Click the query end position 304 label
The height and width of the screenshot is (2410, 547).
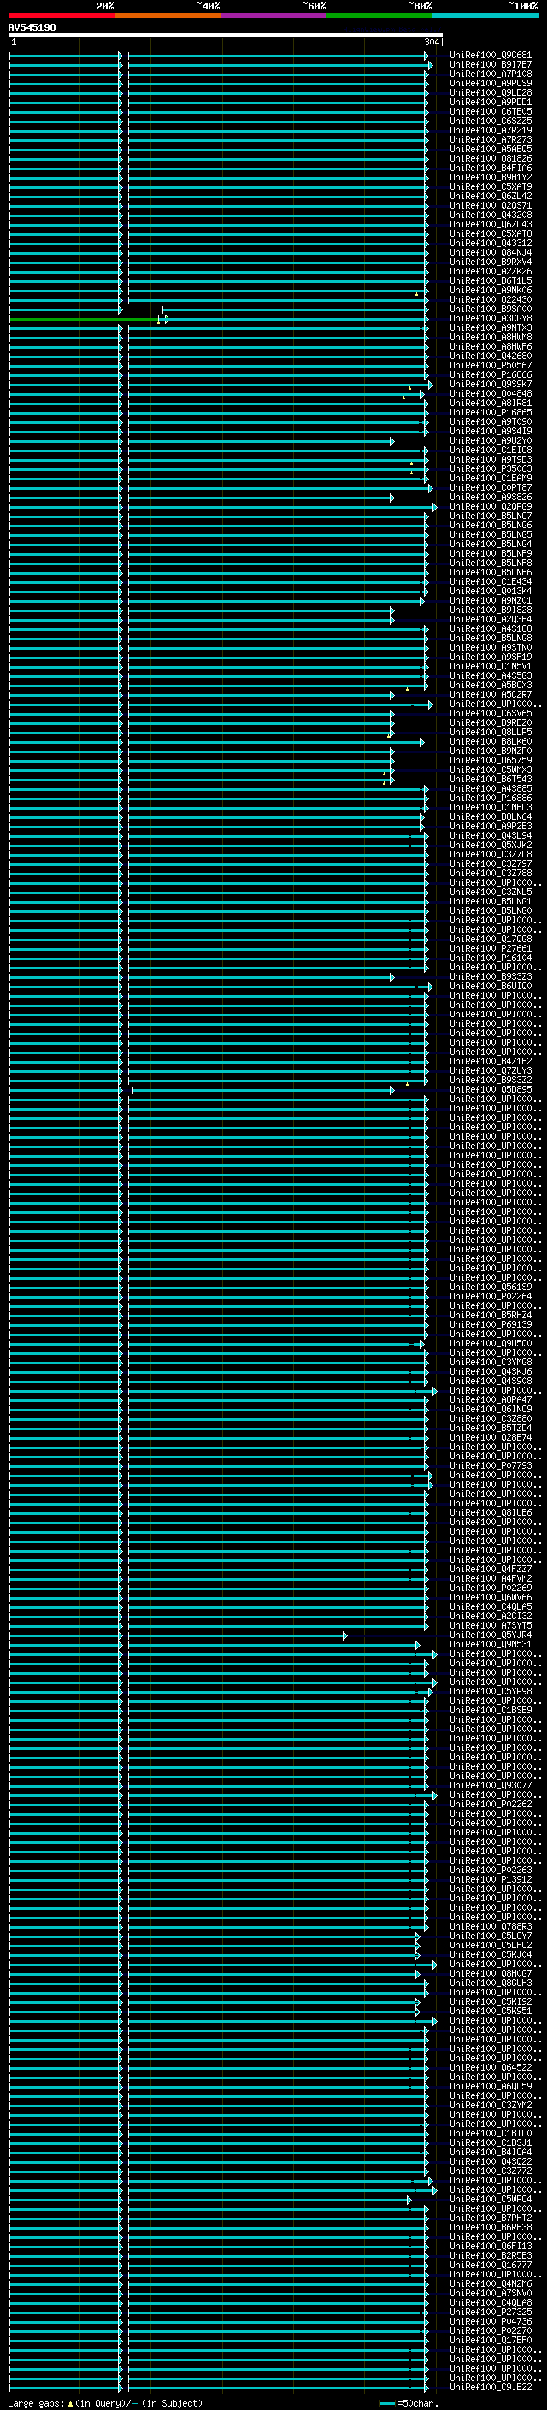431,42
